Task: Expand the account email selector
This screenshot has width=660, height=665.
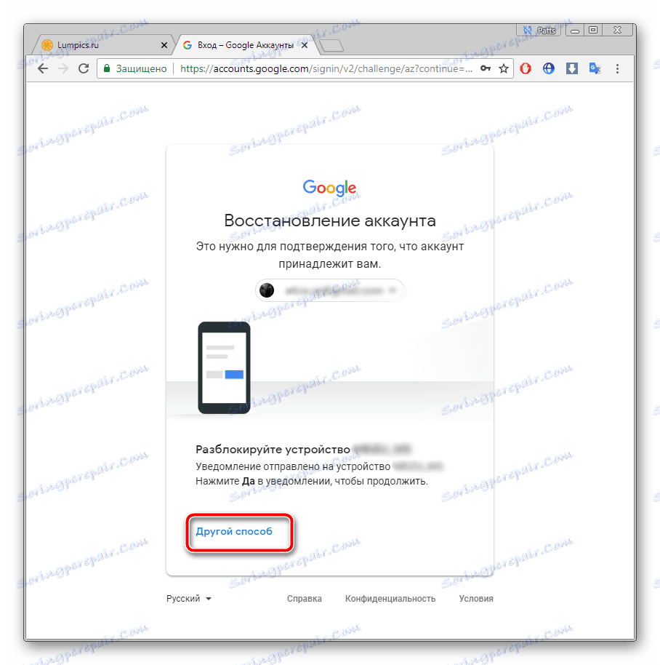Action: click(329, 290)
